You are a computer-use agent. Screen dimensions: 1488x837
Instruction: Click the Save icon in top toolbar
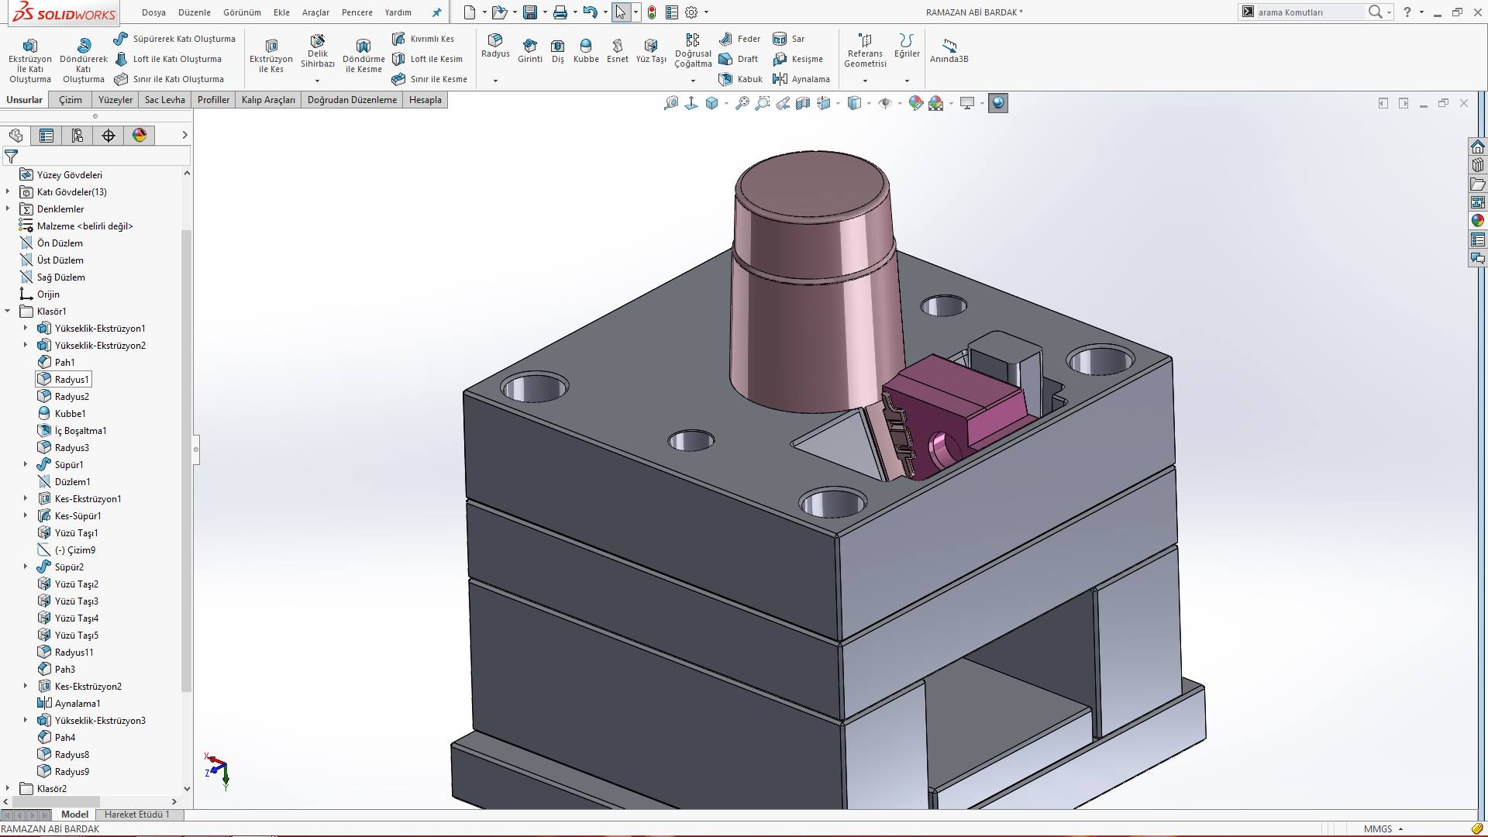[x=530, y=12]
